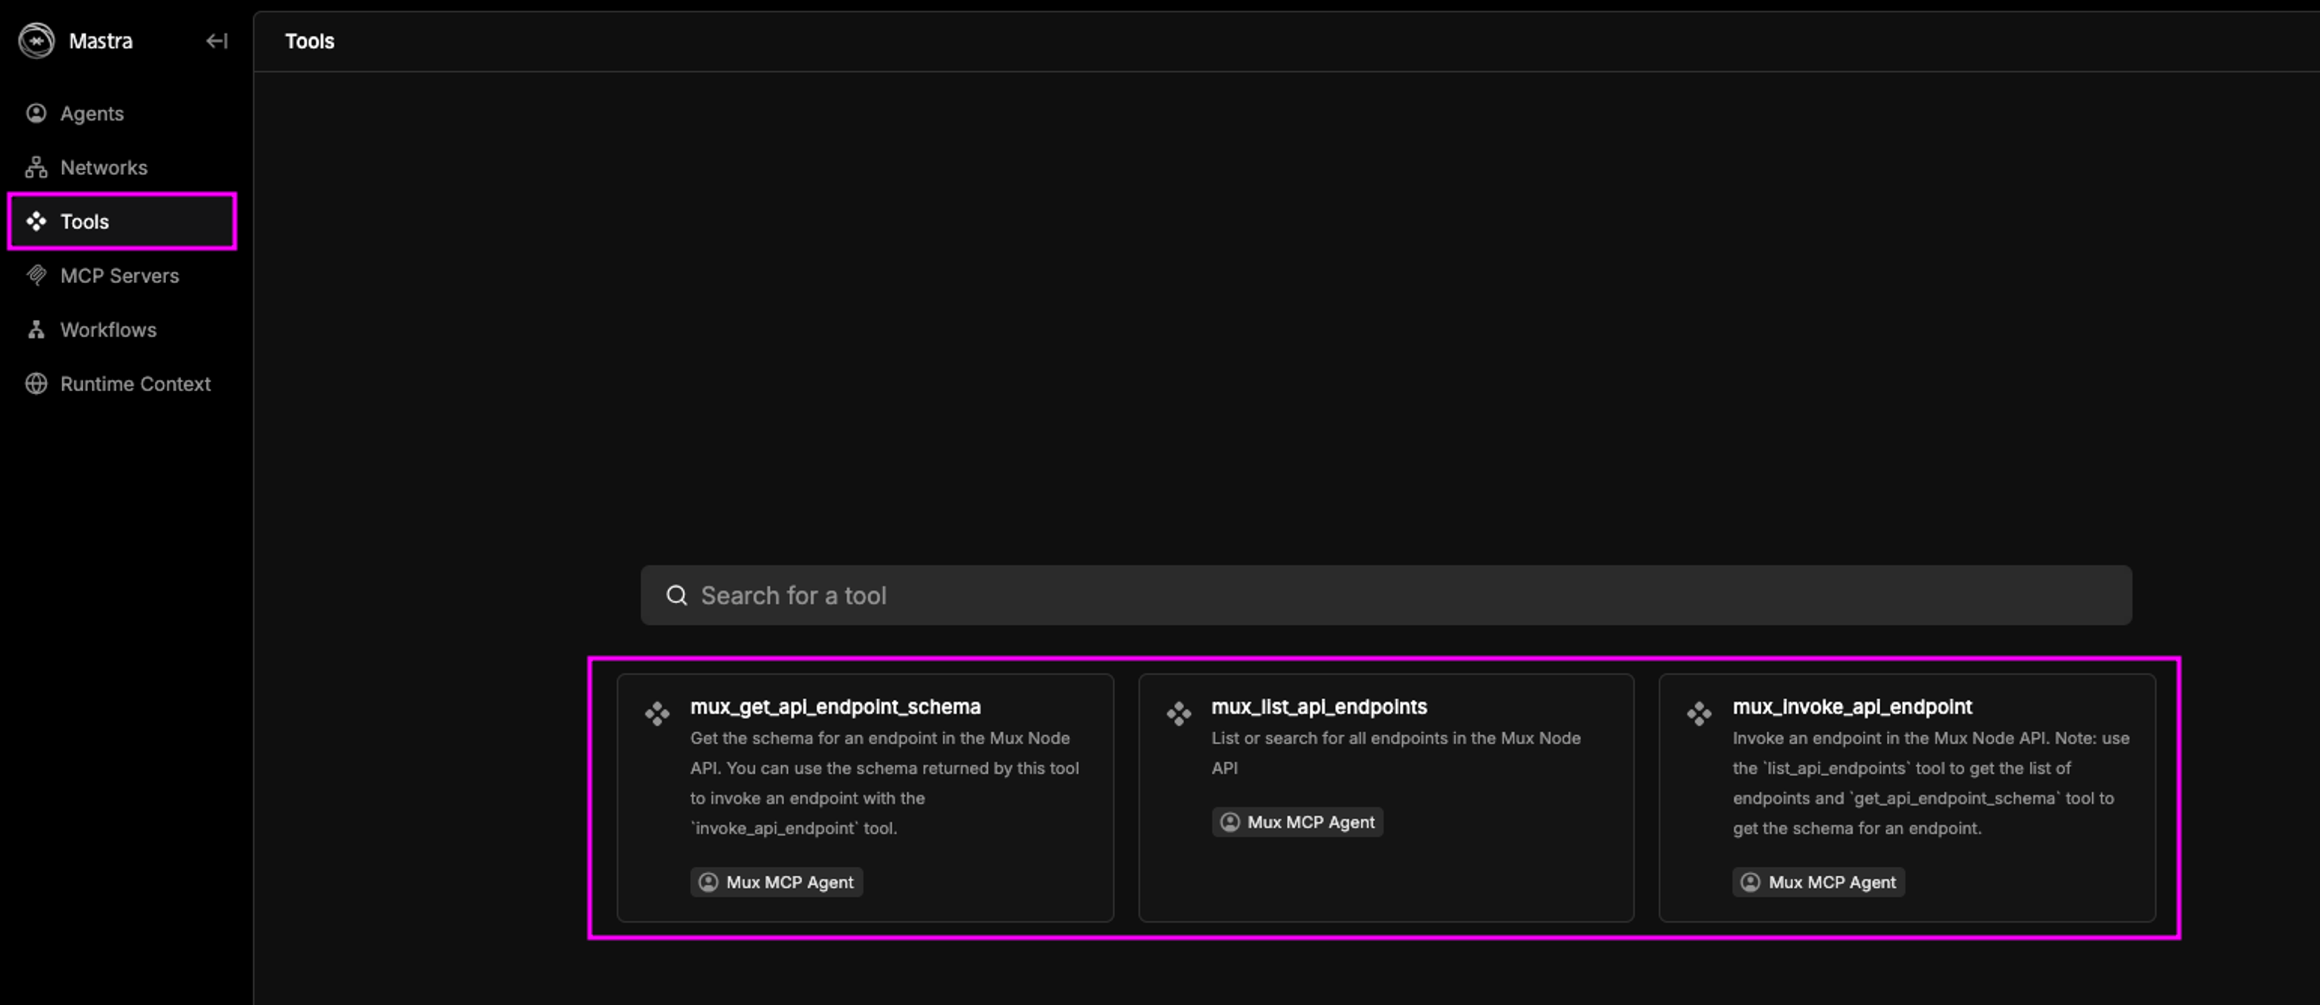Image resolution: width=2320 pixels, height=1005 pixels.
Task: Click the Networks sidebar icon
Action: [36, 167]
